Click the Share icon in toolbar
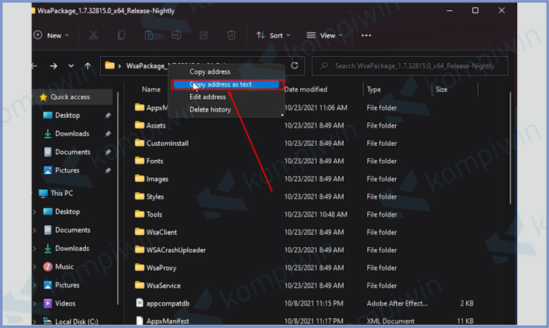This screenshot has height=328, width=549. click(x=204, y=35)
